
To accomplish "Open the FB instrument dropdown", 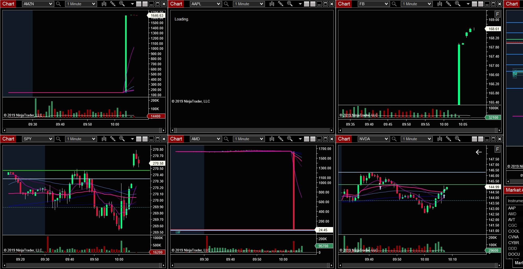I will coord(374,4).
